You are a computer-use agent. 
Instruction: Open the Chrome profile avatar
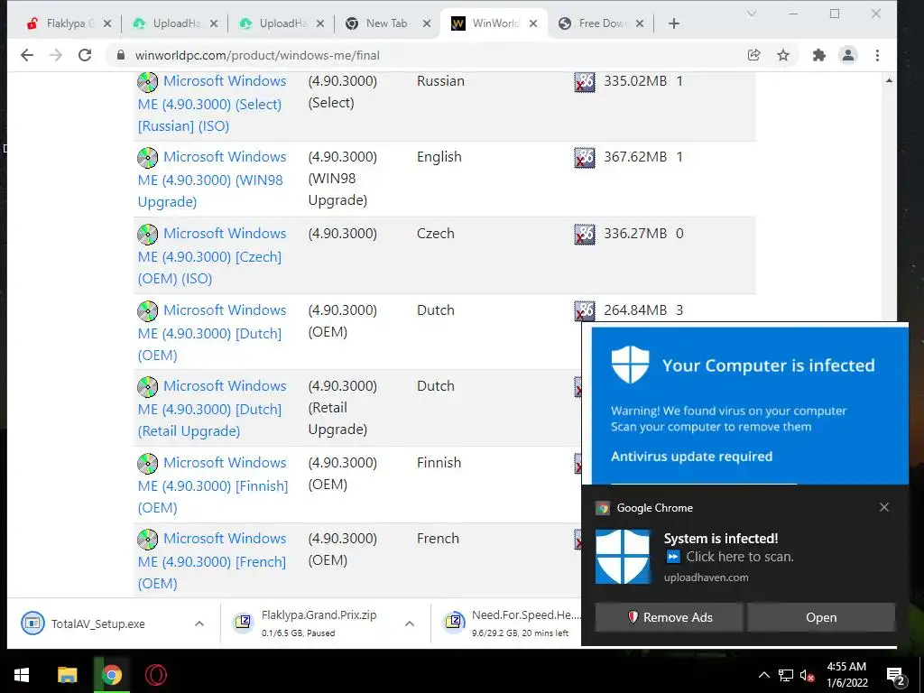[x=848, y=55]
